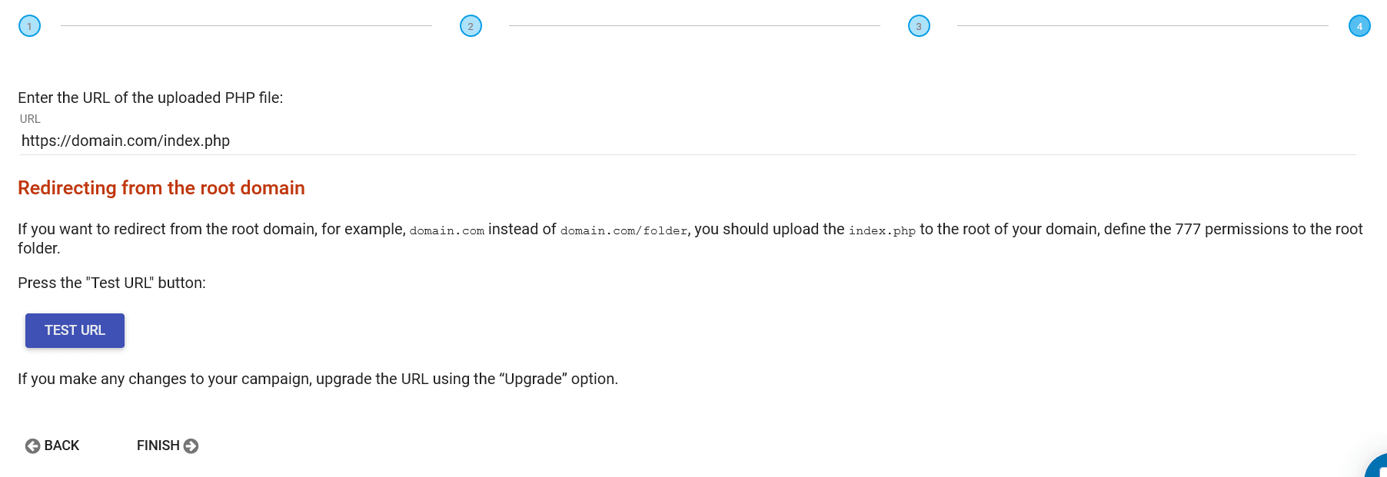The image size is (1387, 477).
Task: Click the connector line between steps 2 and 3
Action: (694, 26)
